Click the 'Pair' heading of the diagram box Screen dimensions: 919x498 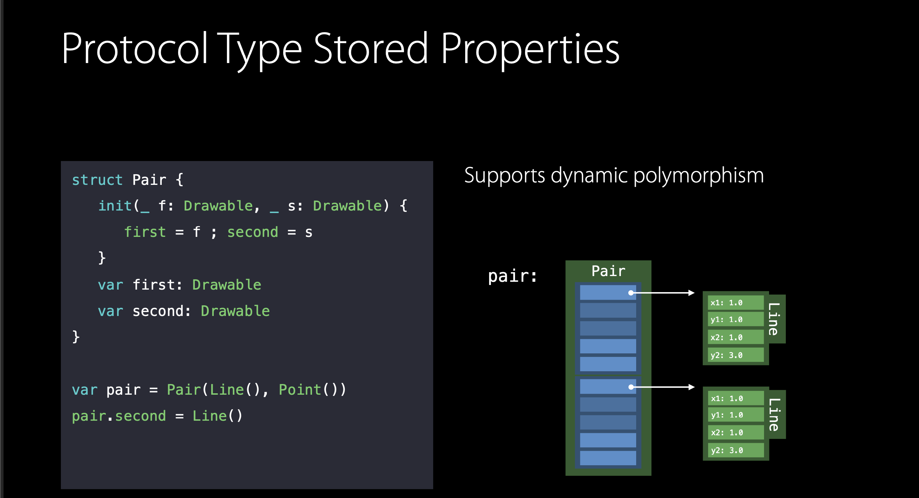(x=608, y=271)
